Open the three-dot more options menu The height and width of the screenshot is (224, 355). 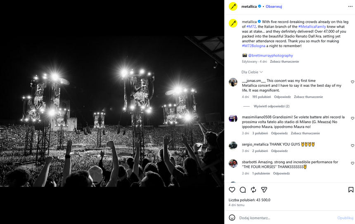[350, 7]
